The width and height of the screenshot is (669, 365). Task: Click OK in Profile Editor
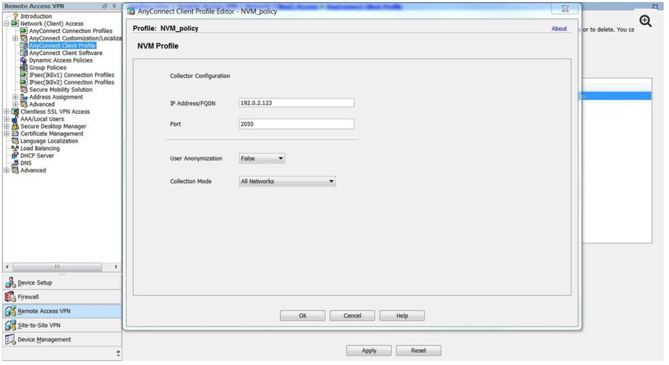[x=302, y=315]
